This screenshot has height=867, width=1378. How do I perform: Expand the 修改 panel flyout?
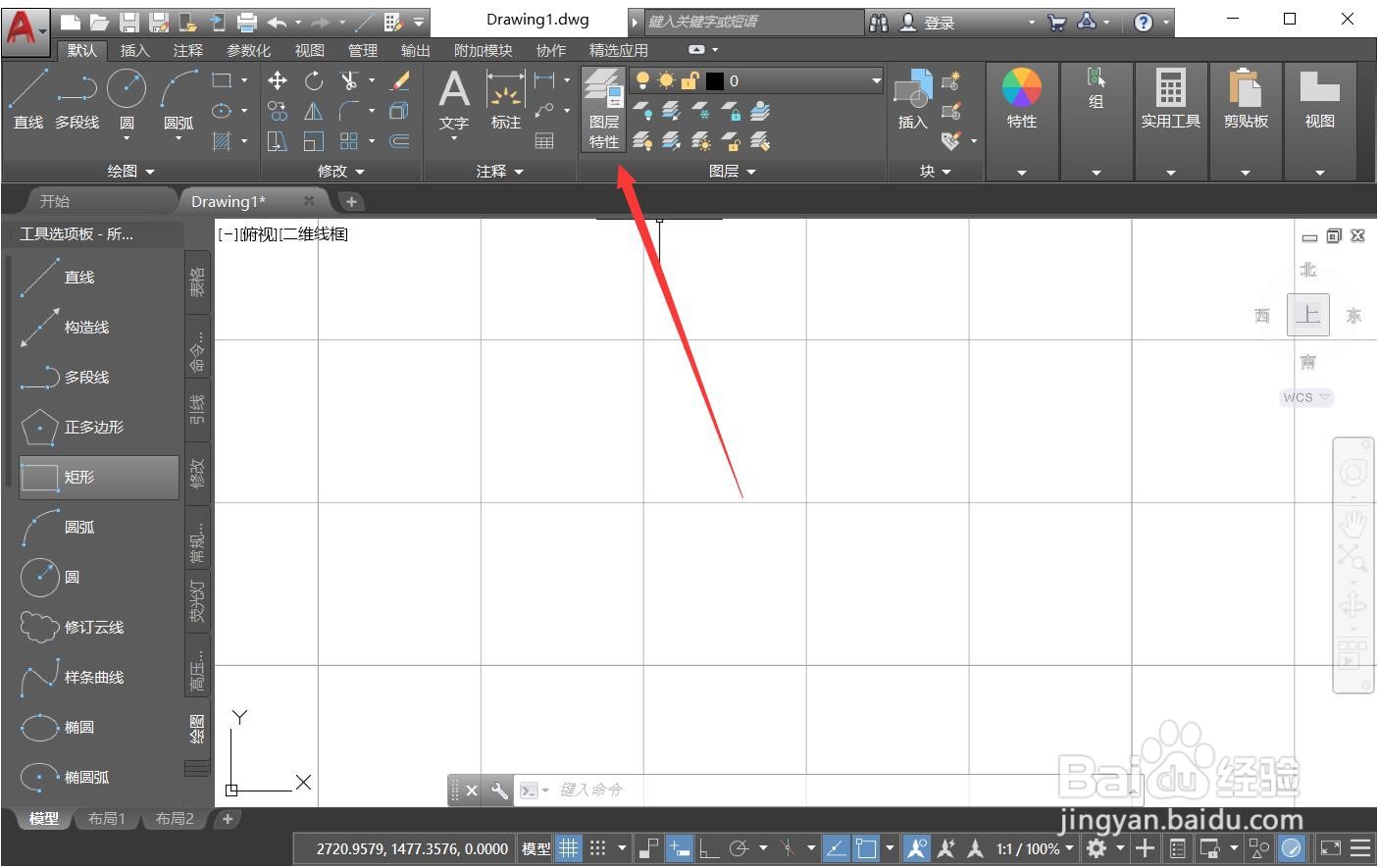point(341,171)
